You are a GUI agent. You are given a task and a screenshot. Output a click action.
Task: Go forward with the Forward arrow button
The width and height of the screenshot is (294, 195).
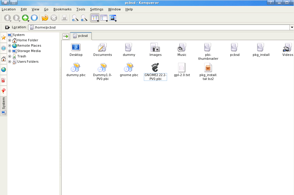coord(16,18)
